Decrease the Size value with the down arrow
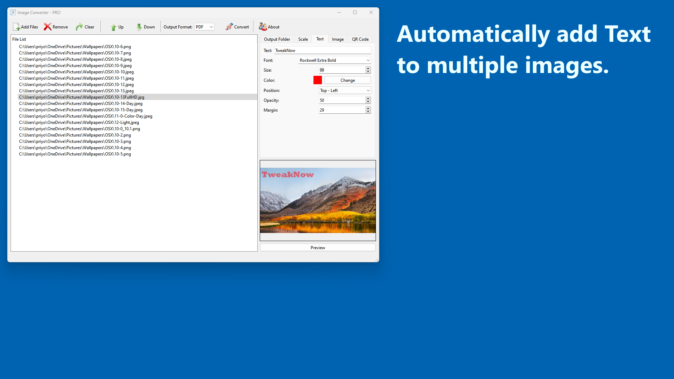Image resolution: width=674 pixels, height=379 pixels. pos(368,72)
